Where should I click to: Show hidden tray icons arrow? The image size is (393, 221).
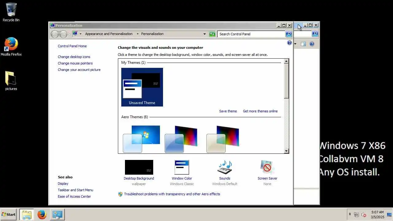[350, 215]
